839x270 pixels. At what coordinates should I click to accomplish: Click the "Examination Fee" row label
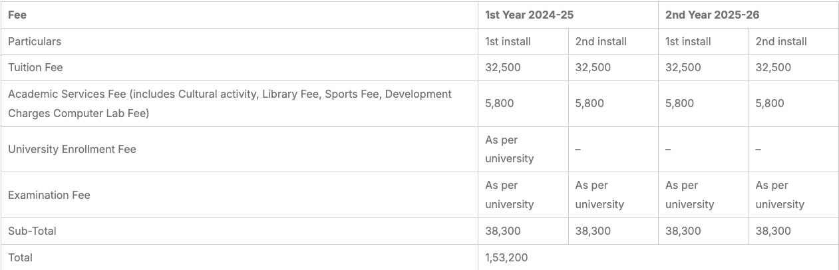click(49, 195)
